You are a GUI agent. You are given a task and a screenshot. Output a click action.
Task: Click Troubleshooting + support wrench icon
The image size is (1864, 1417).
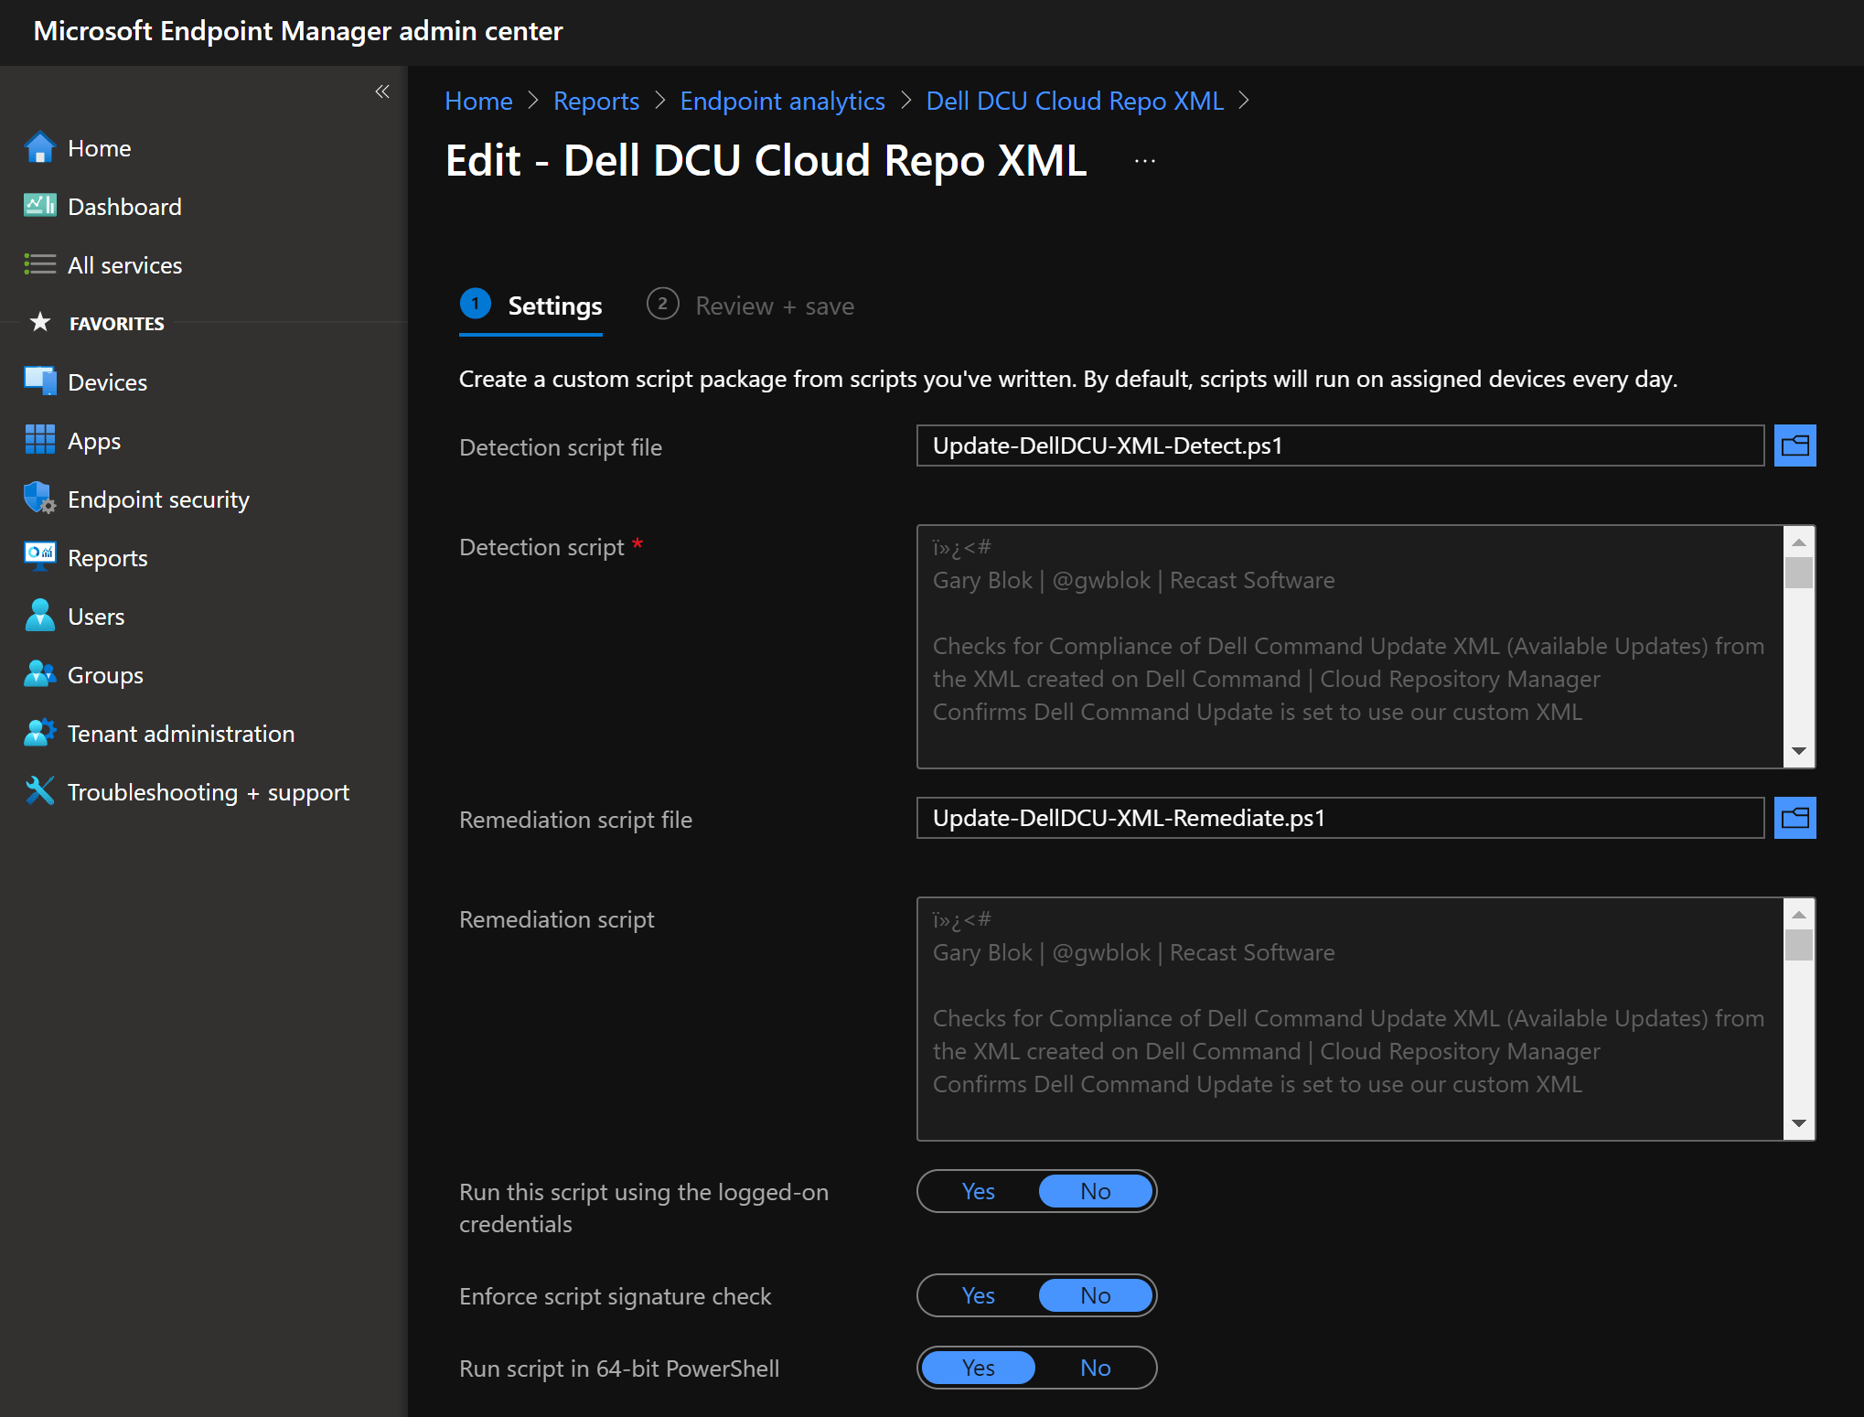[39, 792]
